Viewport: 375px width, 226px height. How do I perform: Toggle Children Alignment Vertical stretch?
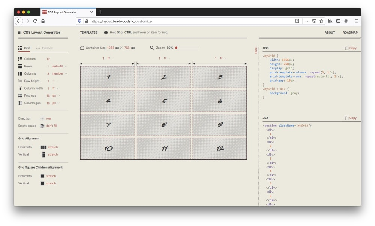[48, 184]
